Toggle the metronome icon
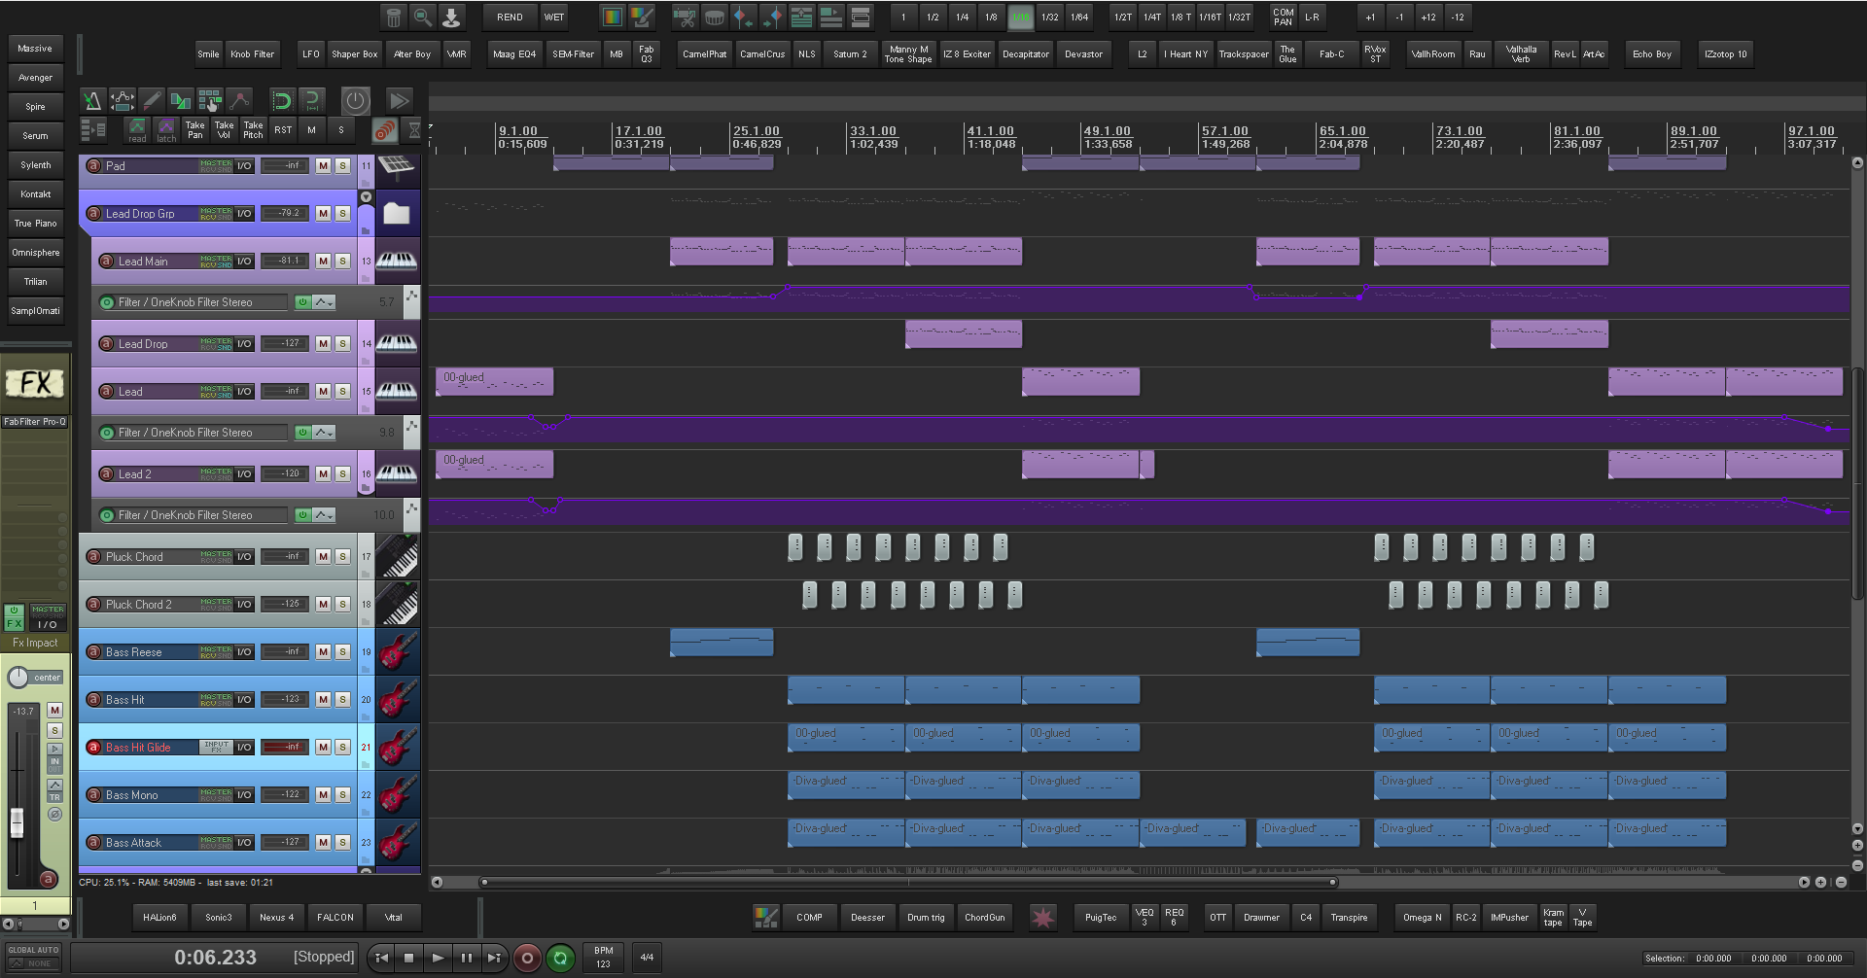 coord(92,100)
